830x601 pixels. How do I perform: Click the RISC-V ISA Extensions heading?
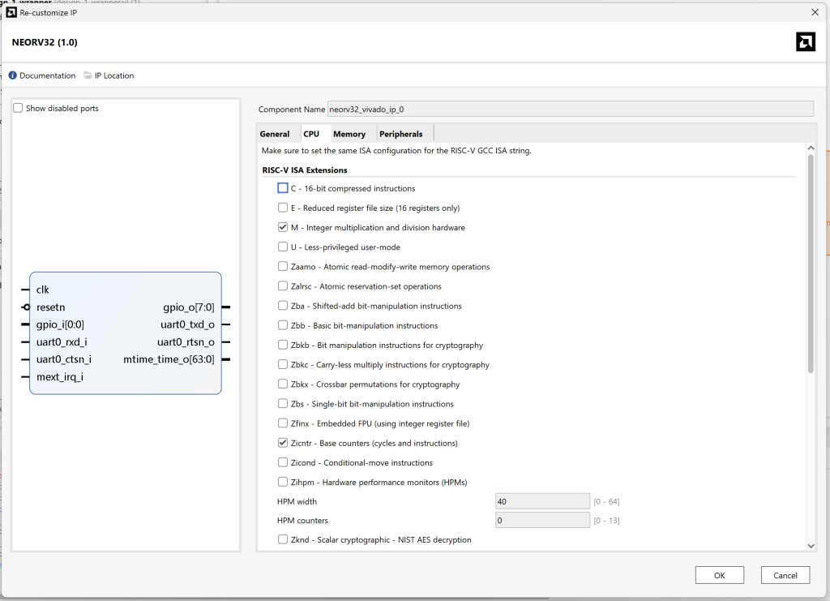coord(305,170)
